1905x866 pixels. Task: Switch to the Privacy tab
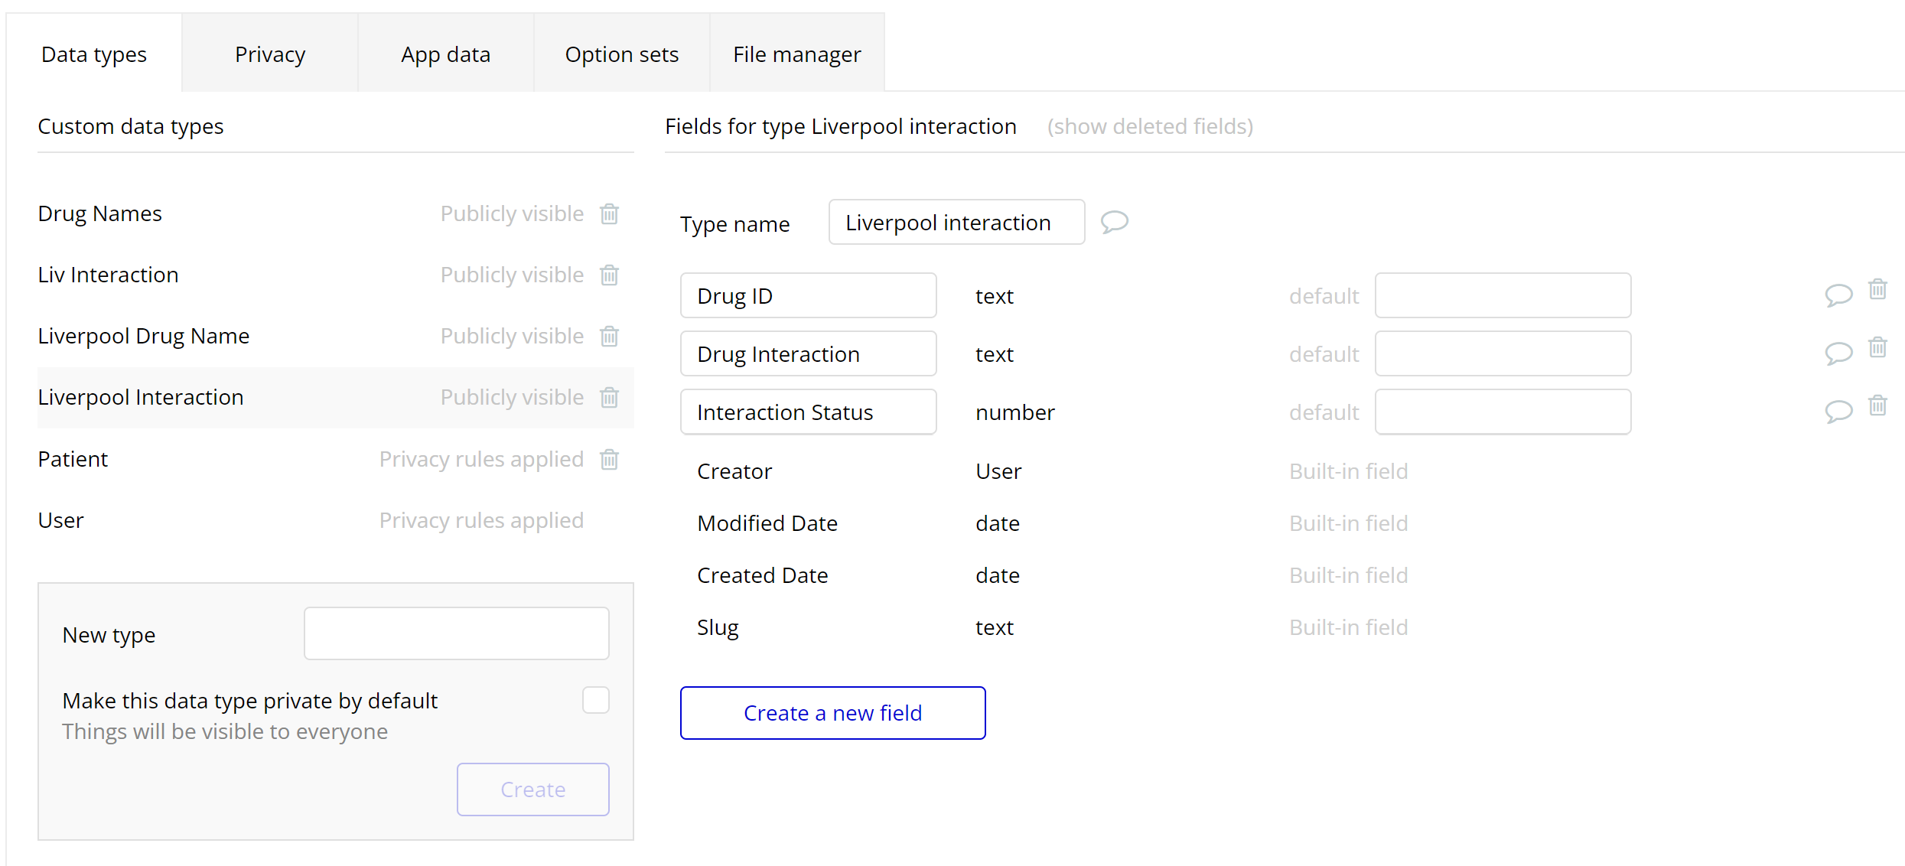270,54
